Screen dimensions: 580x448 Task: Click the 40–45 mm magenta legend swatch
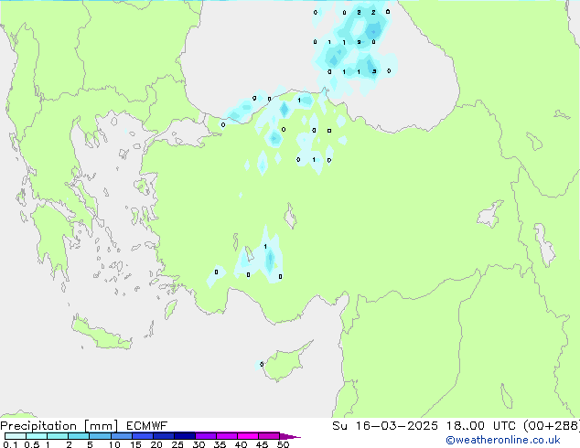(x=248, y=436)
